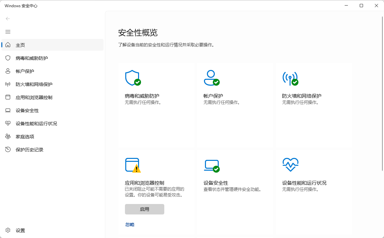The width and height of the screenshot is (384, 238).
Task: Click the virus and threat protection shield tile
Action: pos(133,77)
